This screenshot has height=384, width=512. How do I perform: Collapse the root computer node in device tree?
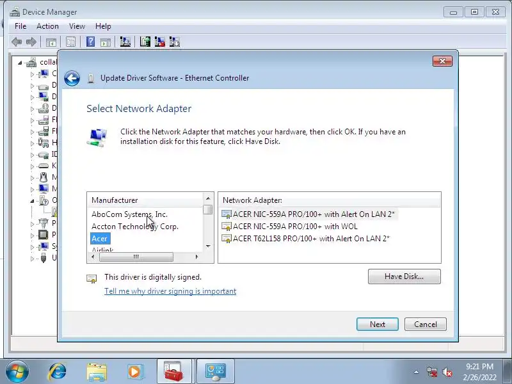(20, 63)
